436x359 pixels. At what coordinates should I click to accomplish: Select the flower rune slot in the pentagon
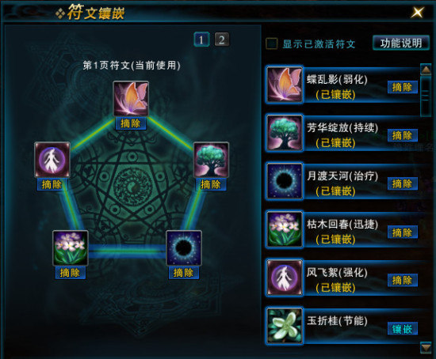[71, 248]
